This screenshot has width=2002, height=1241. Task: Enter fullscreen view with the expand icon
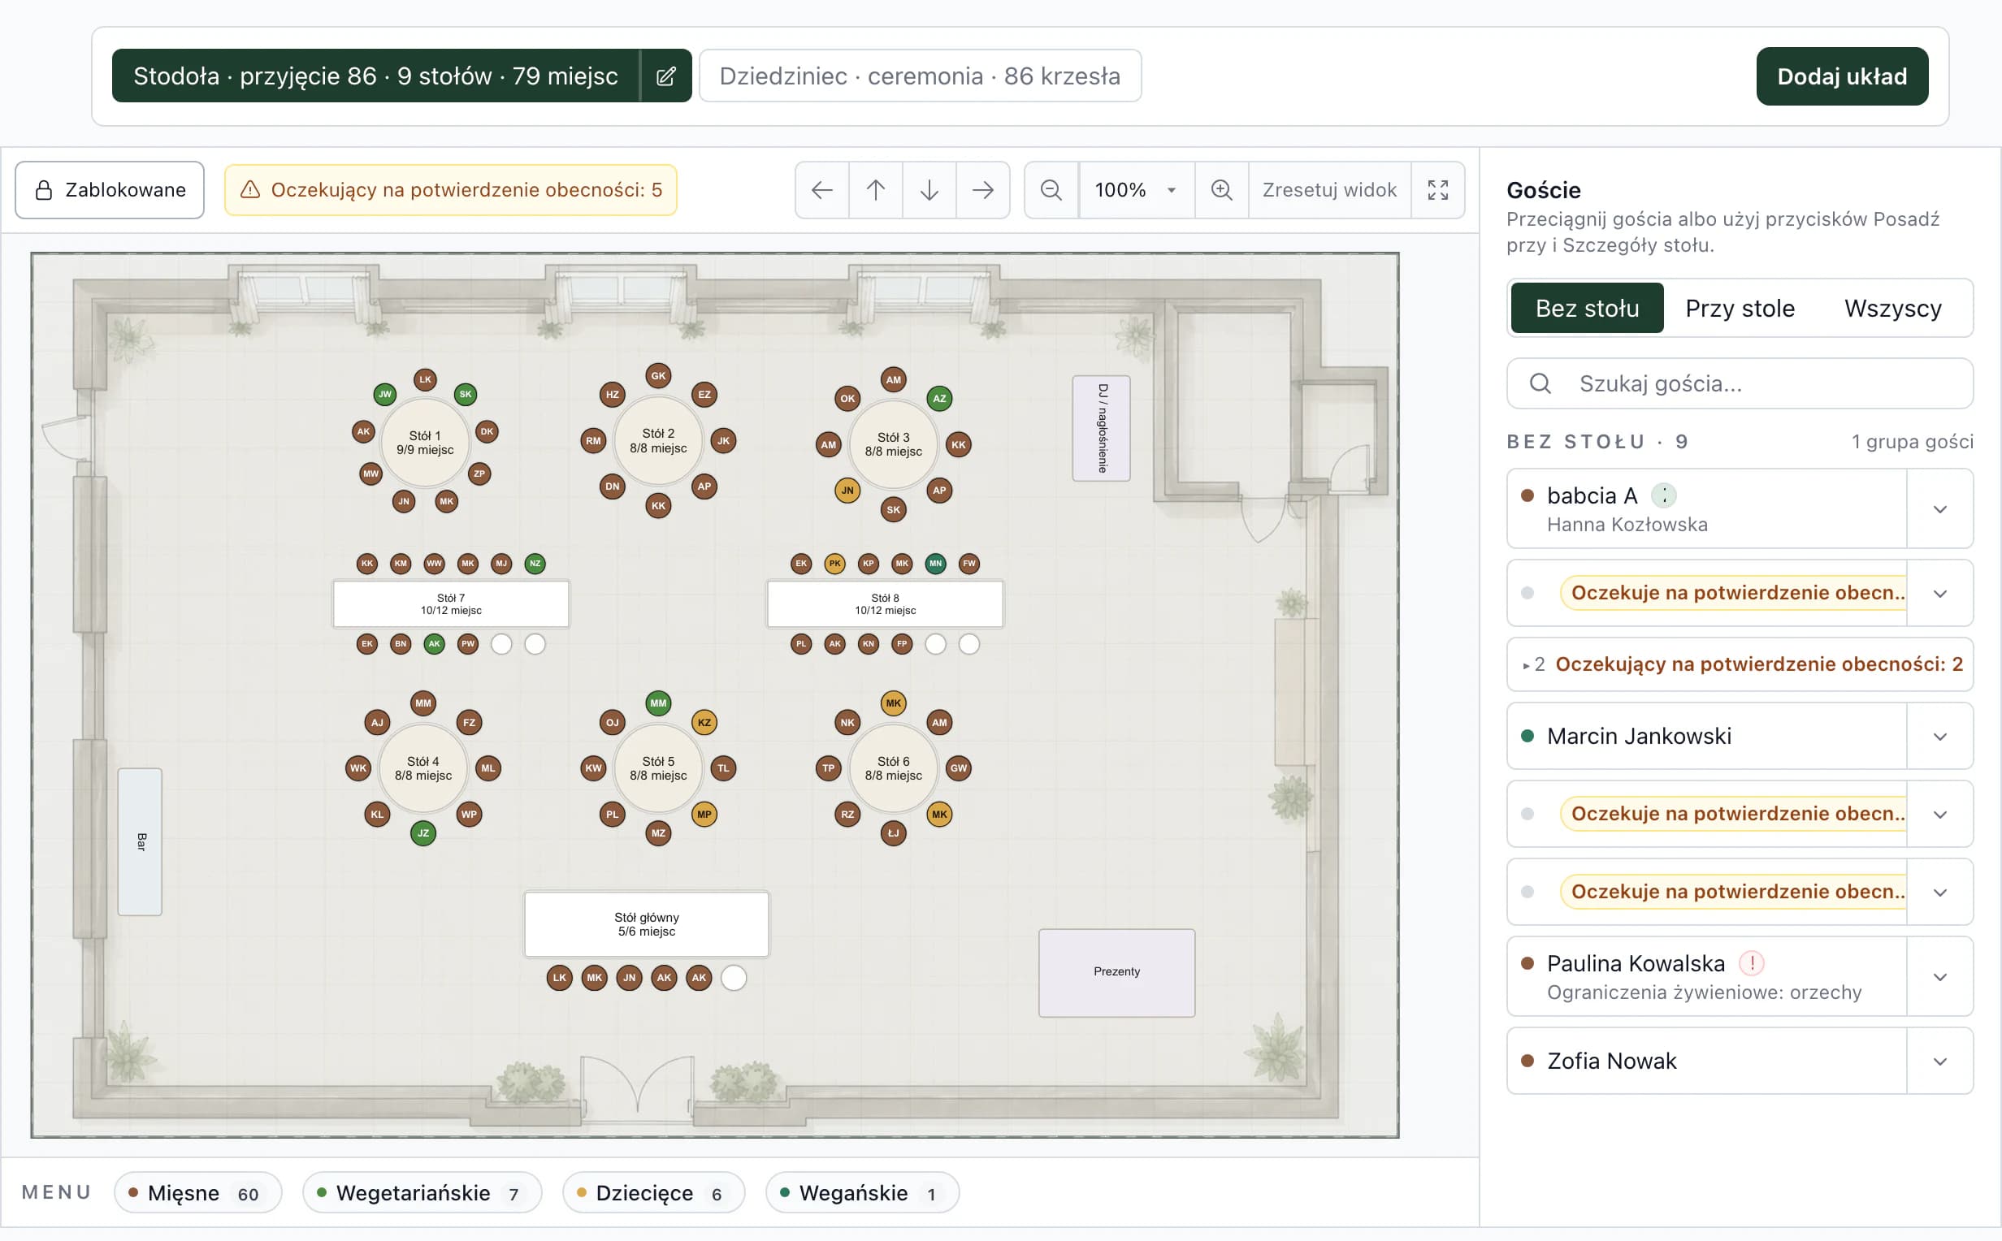click(x=1438, y=189)
